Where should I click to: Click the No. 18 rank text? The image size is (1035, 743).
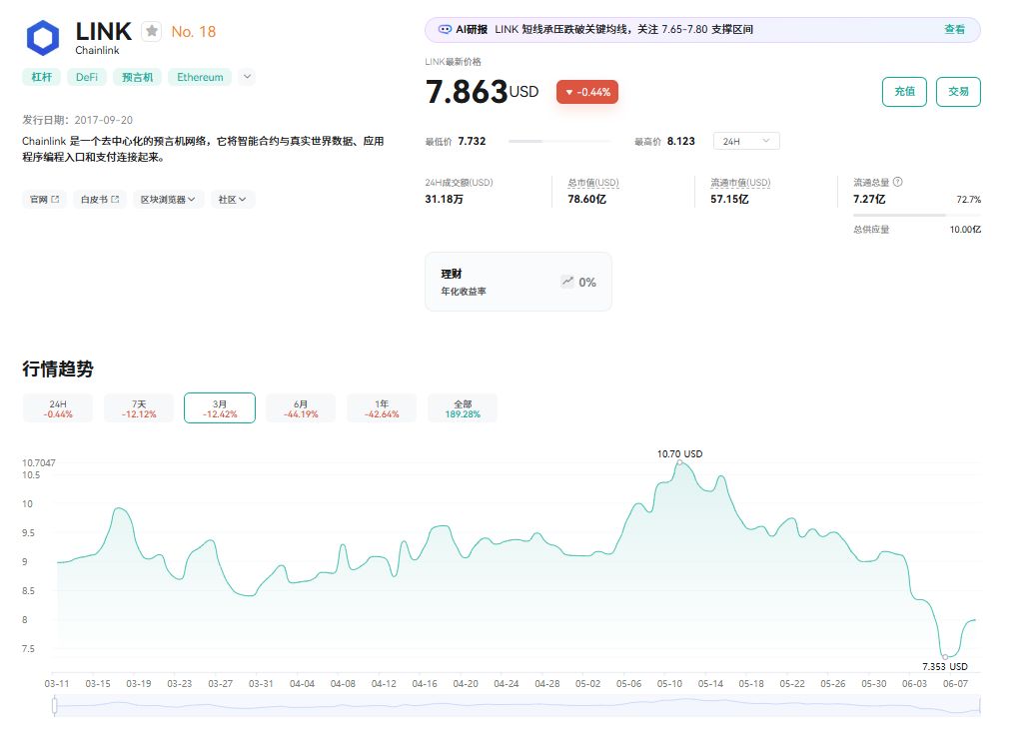pyautogui.click(x=194, y=32)
